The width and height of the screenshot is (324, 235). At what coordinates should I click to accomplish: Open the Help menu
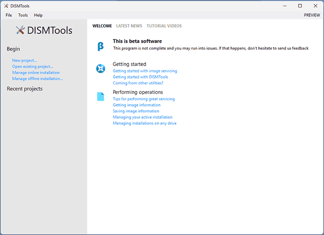point(38,15)
